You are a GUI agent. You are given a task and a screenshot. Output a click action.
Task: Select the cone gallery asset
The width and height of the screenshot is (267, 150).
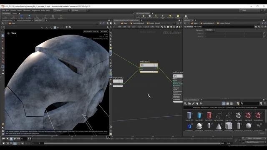(x=219, y=127)
